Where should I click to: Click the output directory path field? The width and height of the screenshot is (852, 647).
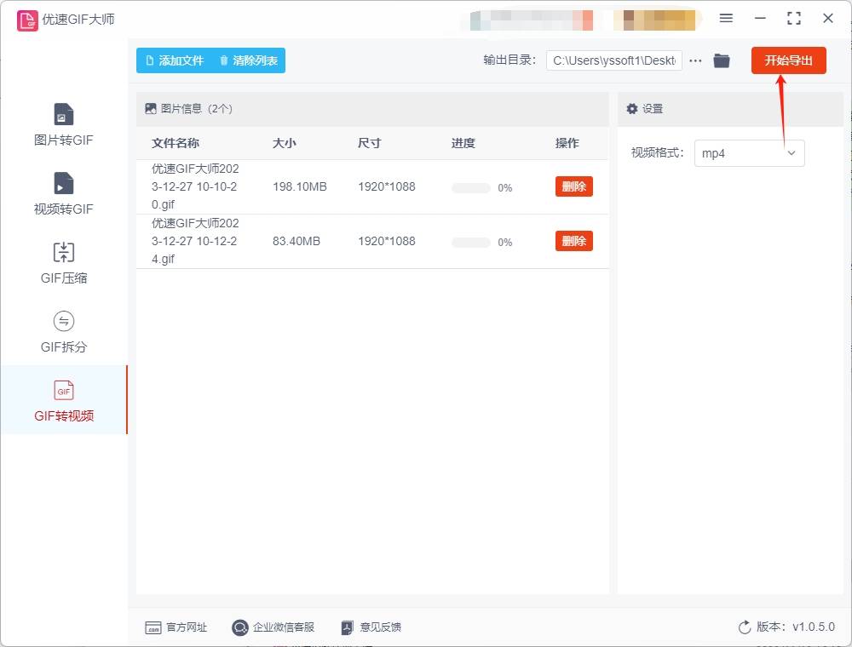(x=613, y=60)
